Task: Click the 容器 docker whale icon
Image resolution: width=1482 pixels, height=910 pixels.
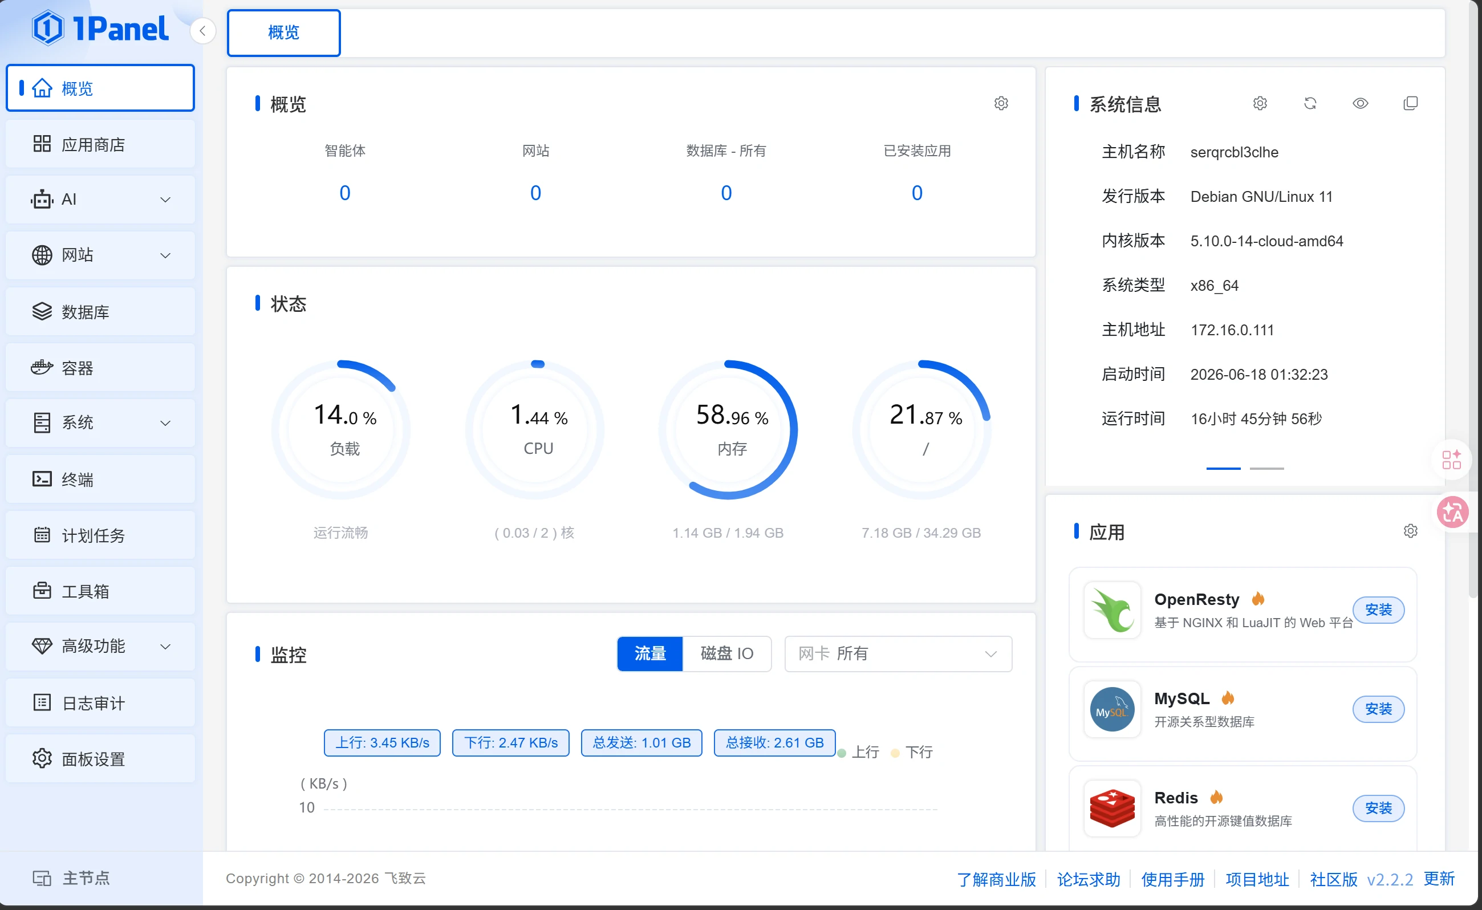Action: pos(42,367)
